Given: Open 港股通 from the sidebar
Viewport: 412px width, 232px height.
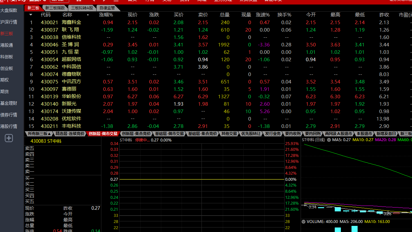Looking at the screenshot, I should pyautogui.click(x=7, y=45).
